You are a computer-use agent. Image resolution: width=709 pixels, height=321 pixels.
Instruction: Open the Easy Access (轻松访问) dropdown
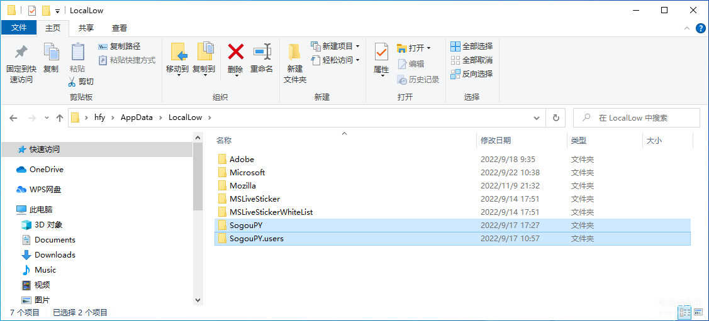(335, 60)
